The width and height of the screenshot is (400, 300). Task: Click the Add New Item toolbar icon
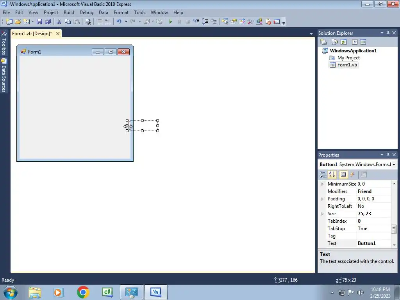pyautogui.click(x=26, y=22)
